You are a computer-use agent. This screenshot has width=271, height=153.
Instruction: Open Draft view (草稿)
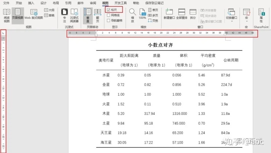tap(49, 15)
